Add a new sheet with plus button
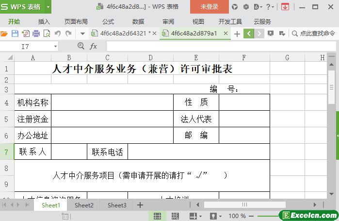 pyautogui.click(x=140, y=205)
